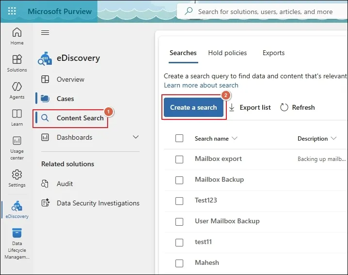348x275 pixels.
Task: Click the Audit icon
Action: [45, 184]
